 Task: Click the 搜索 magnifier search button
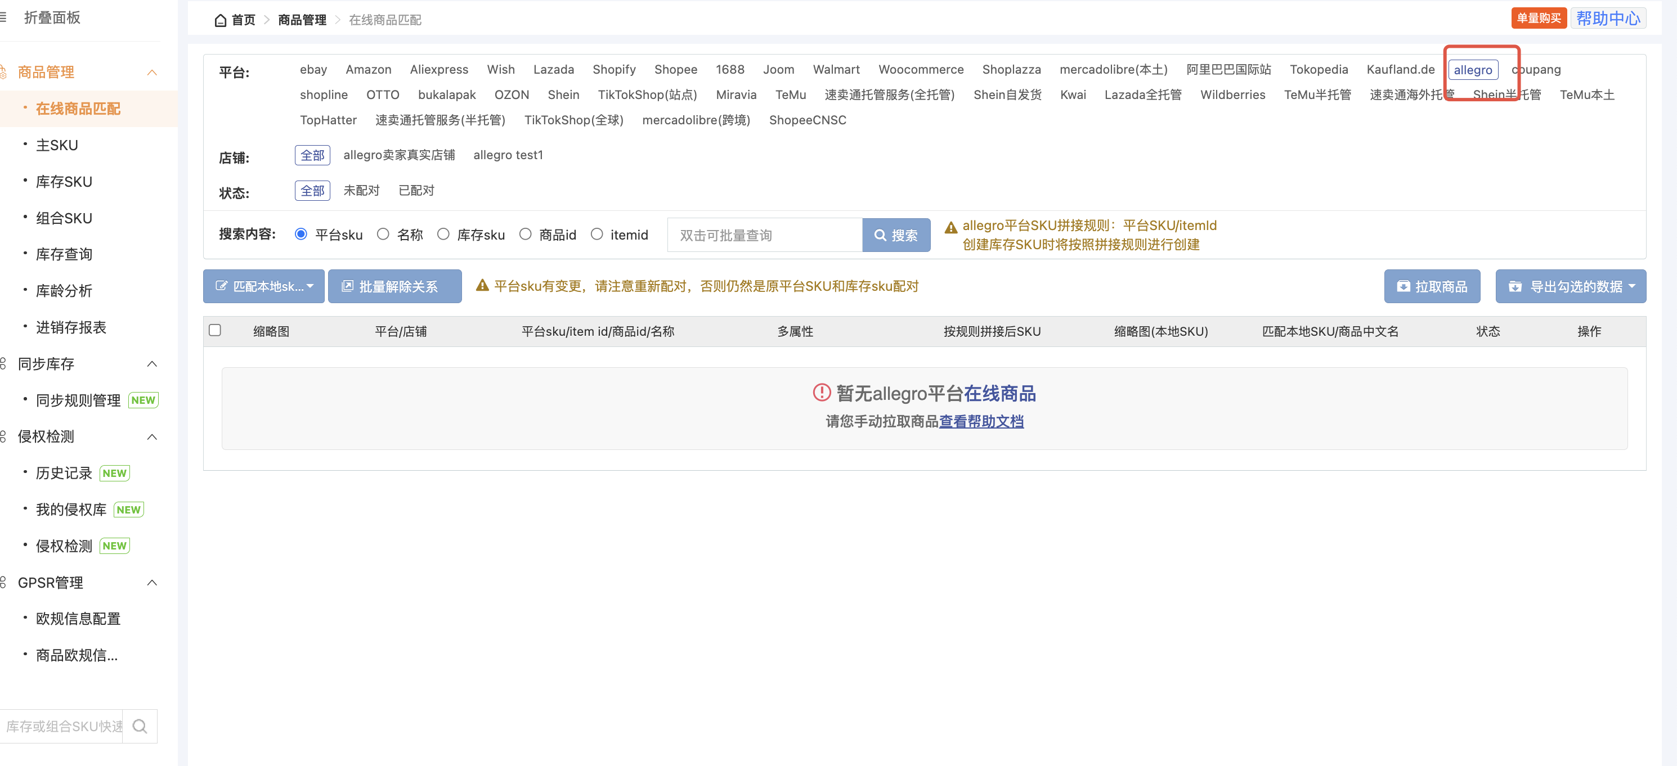[x=880, y=235]
